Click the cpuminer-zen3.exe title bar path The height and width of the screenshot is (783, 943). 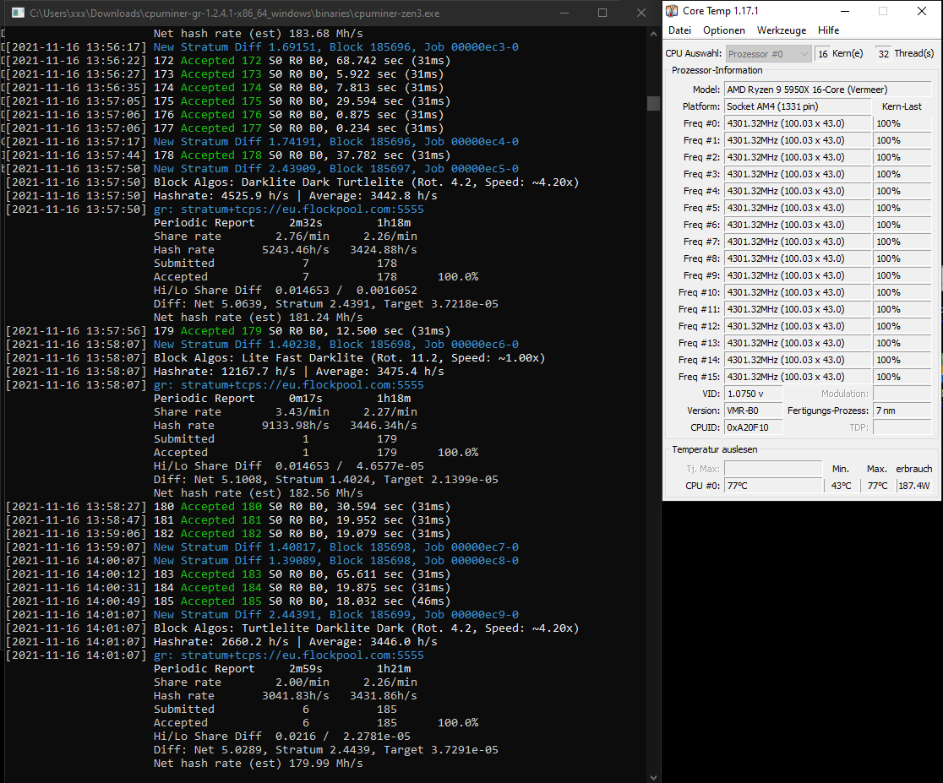(235, 13)
